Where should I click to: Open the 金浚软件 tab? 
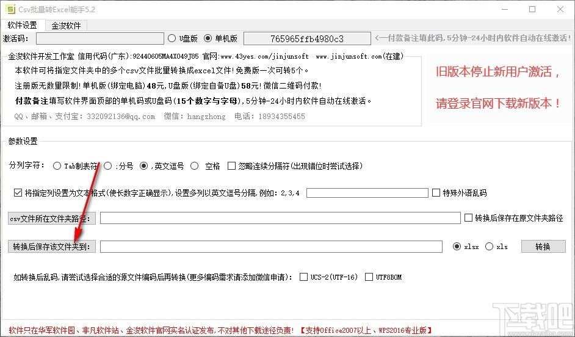(x=66, y=26)
